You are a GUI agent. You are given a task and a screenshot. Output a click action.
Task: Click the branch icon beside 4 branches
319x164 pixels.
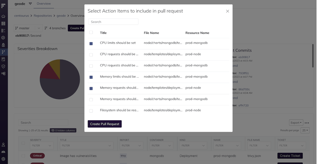46,28
